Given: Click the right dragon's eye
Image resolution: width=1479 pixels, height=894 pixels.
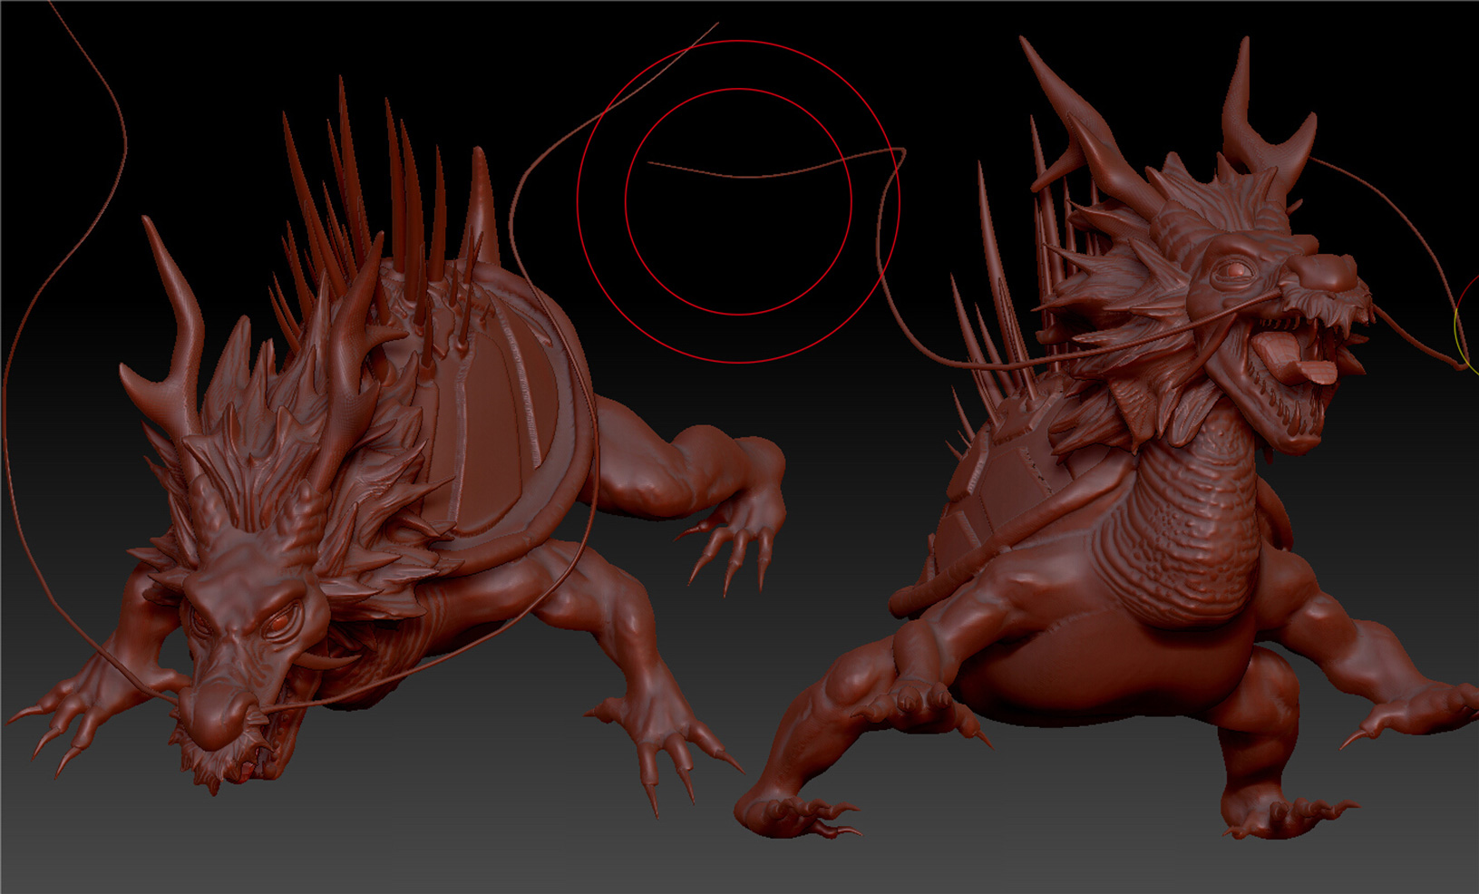Looking at the screenshot, I should click(x=1233, y=270).
